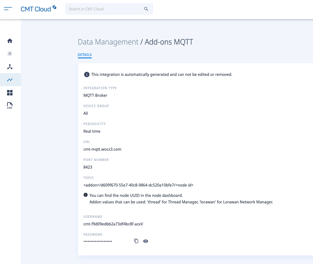Click the MQTT topic value text
313x264 pixels.
tap(139, 185)
